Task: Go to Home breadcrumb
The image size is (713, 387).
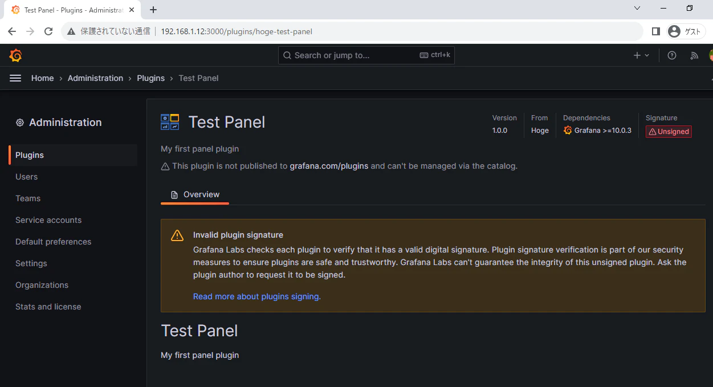Action: tap(42, 78)
